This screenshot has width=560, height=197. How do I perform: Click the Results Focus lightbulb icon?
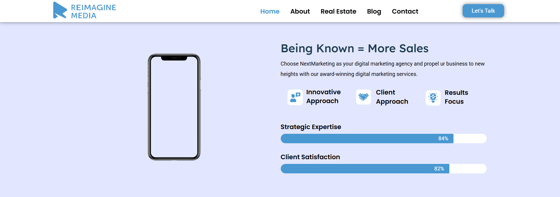point(433,97)
